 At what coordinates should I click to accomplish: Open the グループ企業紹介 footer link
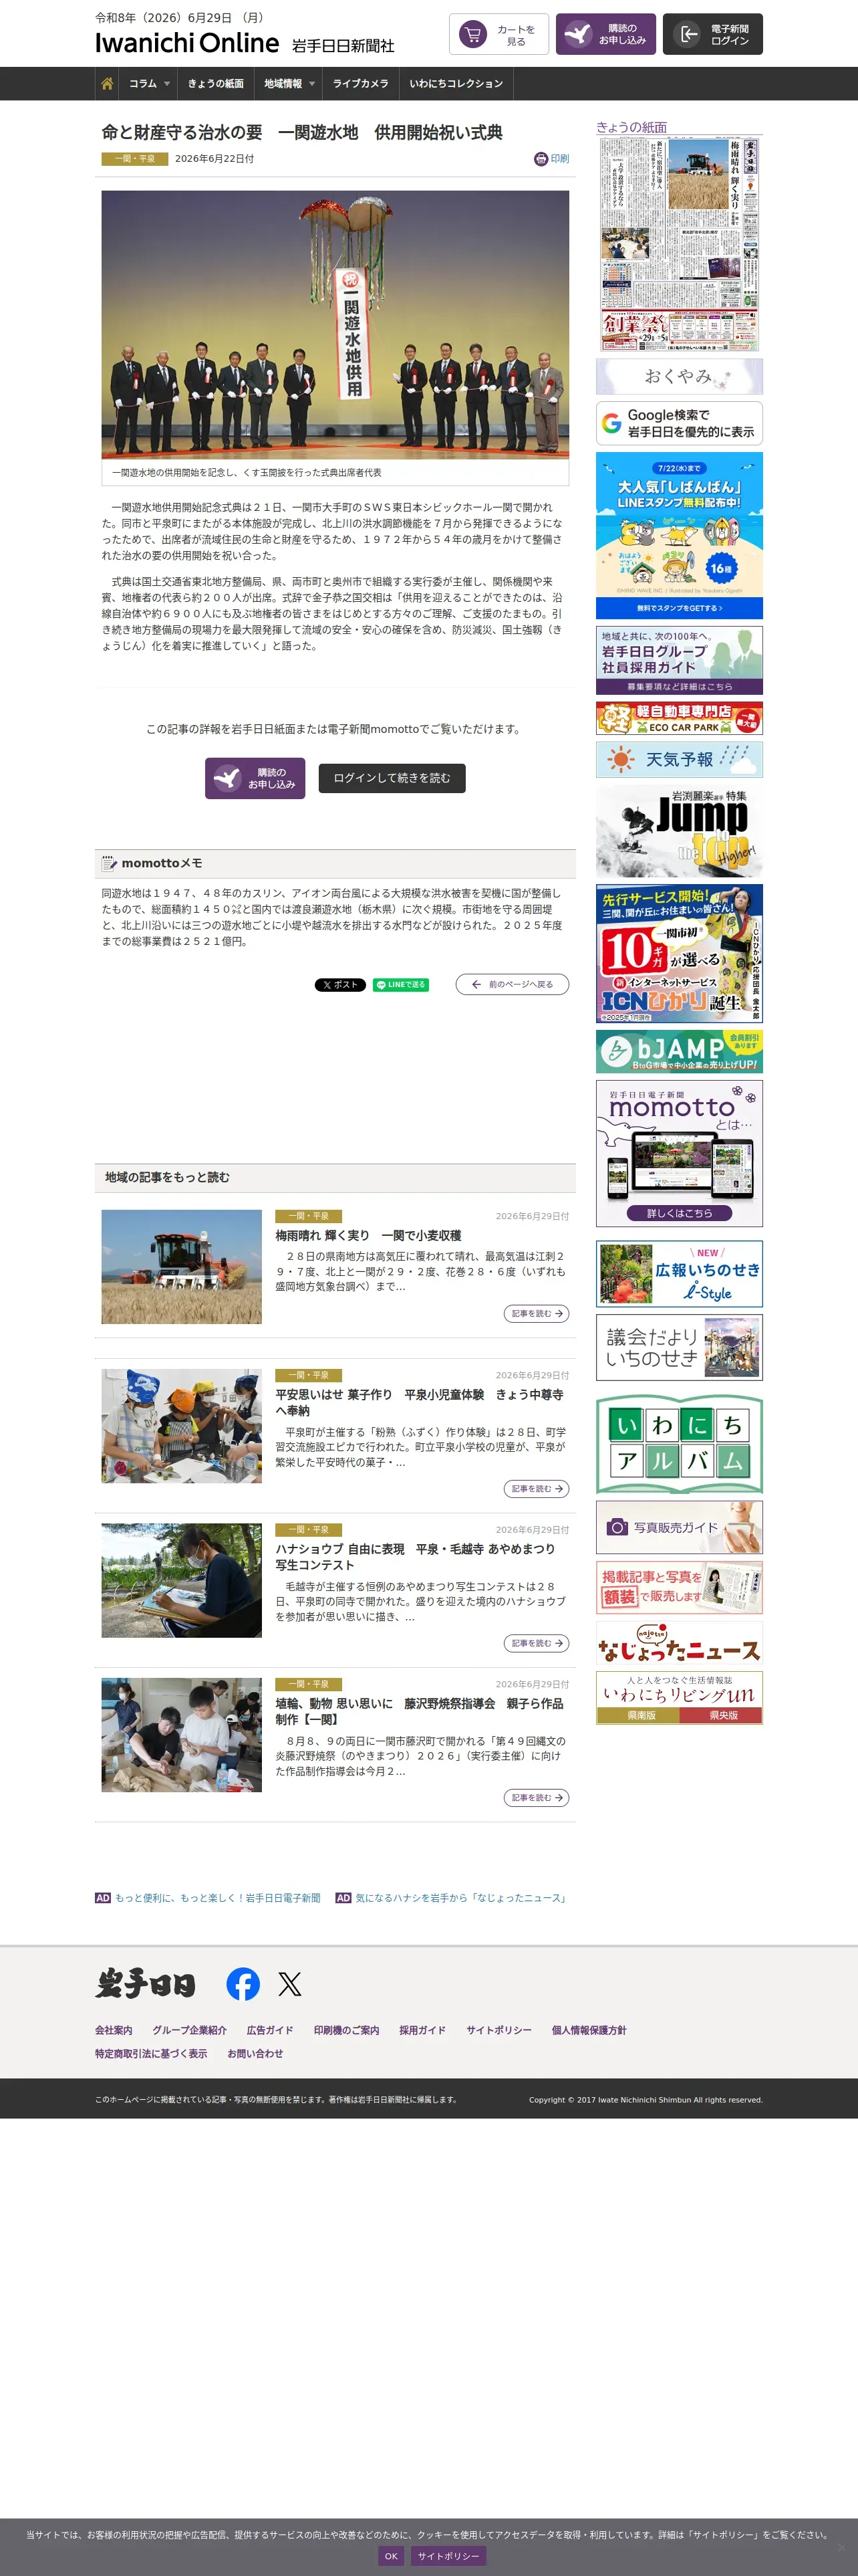[x=190, y=2030]
